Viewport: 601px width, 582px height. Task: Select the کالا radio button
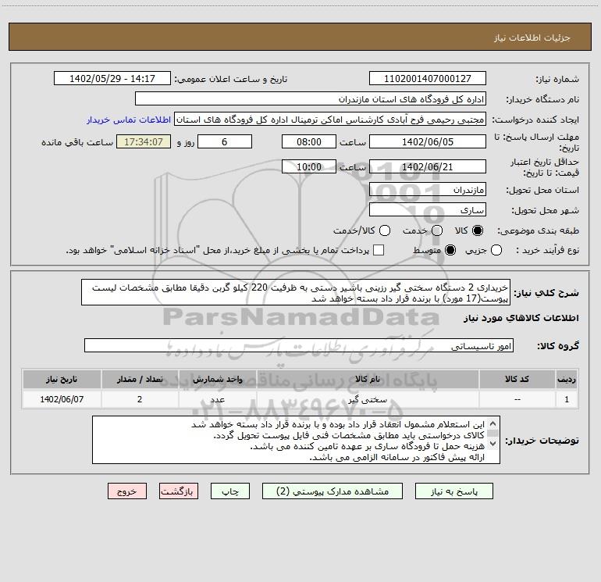coord(478,230)
